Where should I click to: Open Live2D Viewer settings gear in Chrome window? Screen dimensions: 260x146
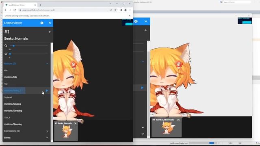click(42, 23)
